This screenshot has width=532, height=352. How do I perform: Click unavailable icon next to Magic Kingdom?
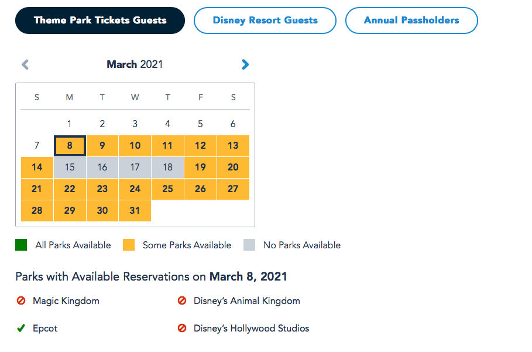pyautogui.click(x=21, y=300)
